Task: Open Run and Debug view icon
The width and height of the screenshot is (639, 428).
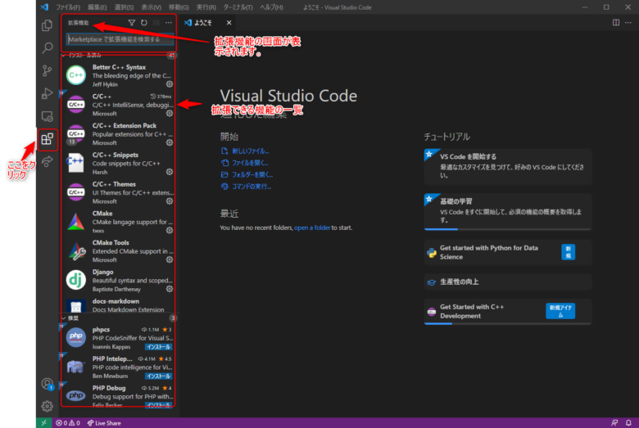Action: [47, 93]
